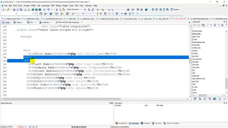Click the Save All stacked disks icon
The width and height of the screenshot is (228, 128).
coord(21,10)
